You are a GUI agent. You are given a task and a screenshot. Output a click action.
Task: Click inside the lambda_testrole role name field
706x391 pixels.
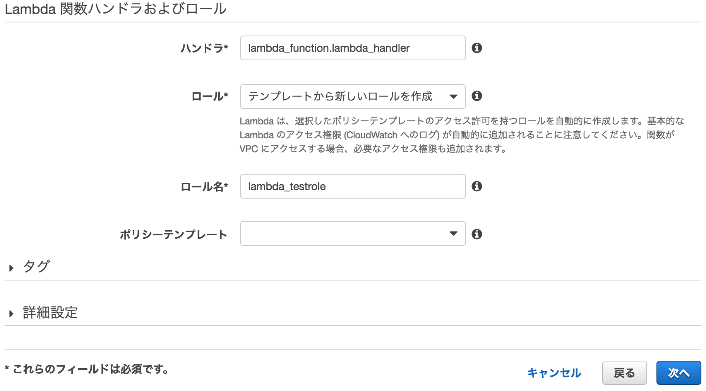[x=352, y=186]
